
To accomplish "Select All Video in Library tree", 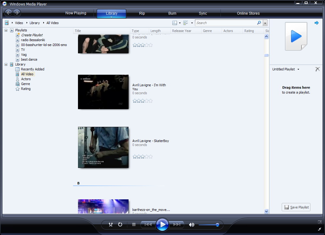I will click(27, 74).
